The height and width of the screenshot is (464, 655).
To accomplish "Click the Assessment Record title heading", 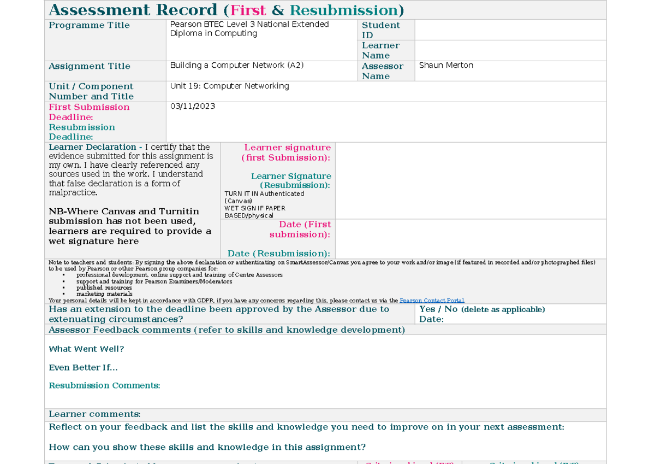I will (x=225, y=10).
